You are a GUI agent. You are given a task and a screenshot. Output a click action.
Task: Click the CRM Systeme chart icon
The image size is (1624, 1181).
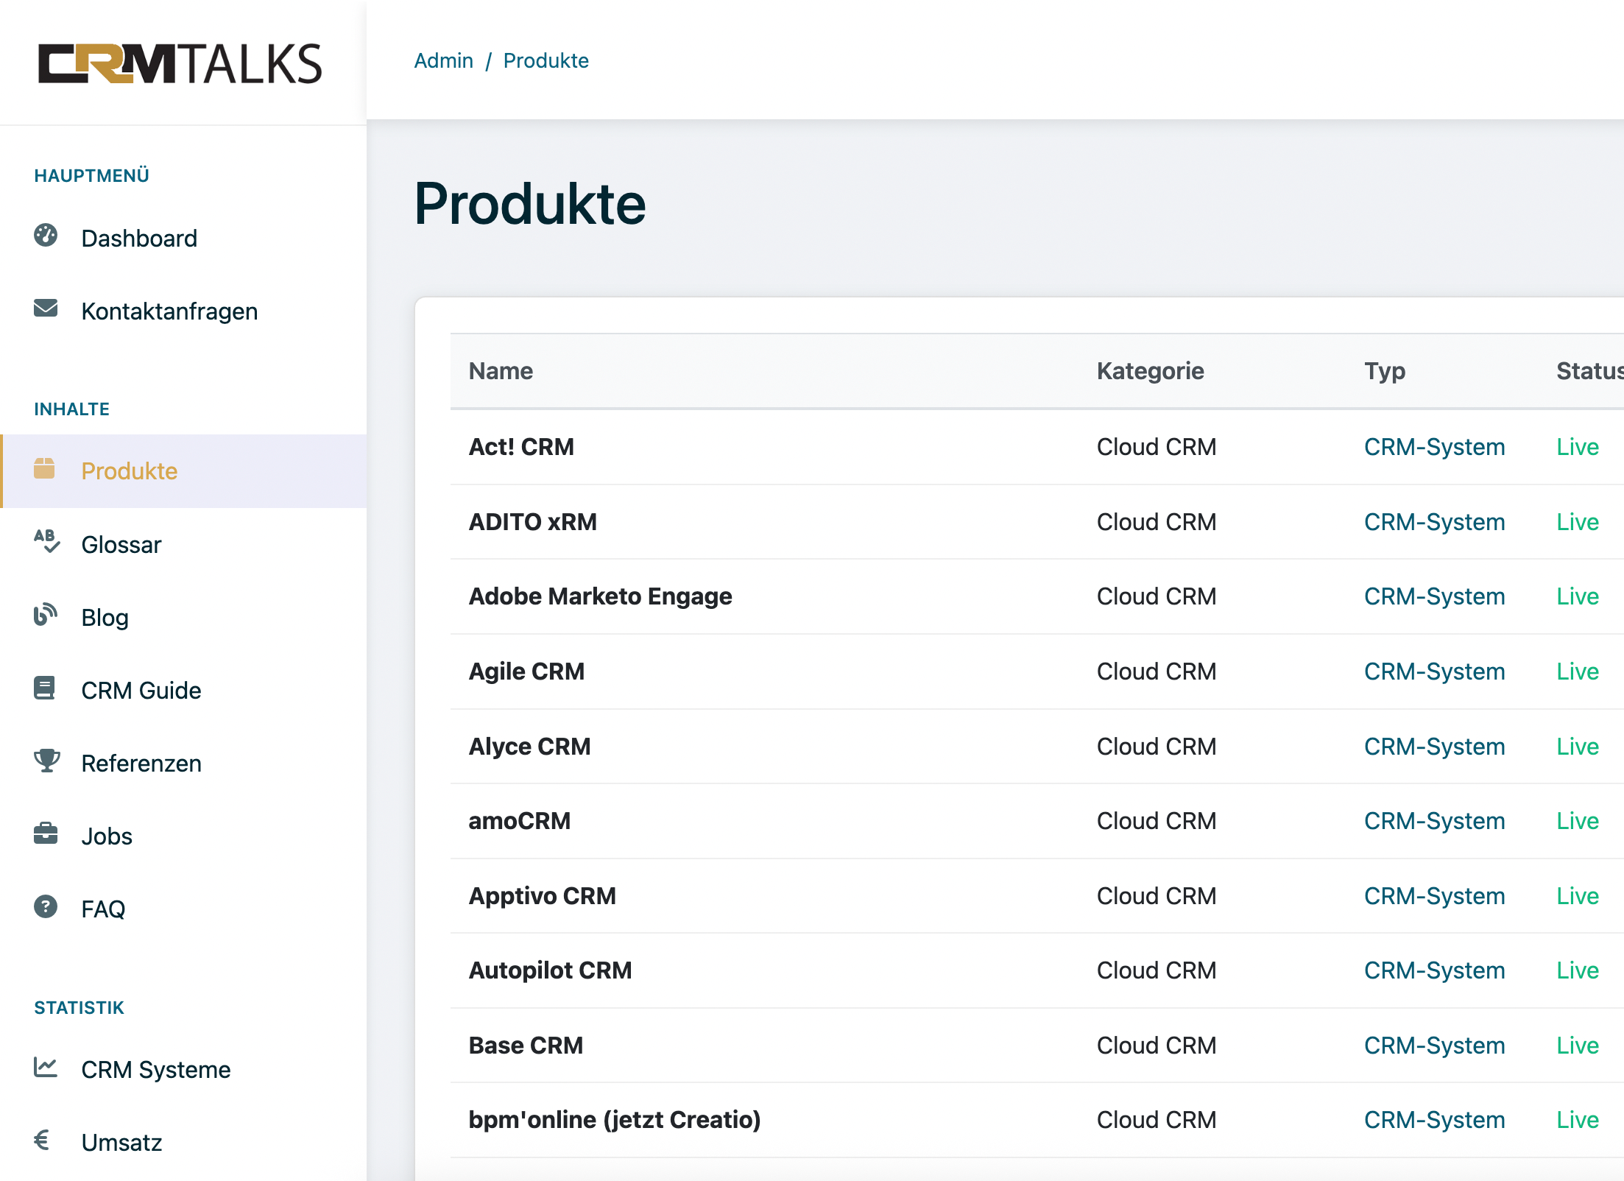[x=46, y=1067]
